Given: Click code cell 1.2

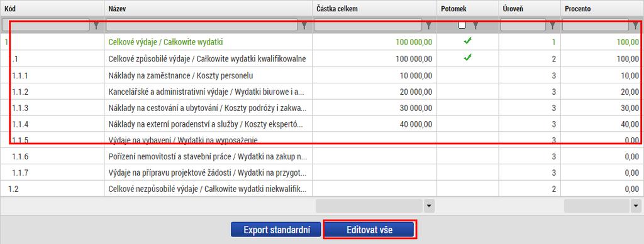Looking at the screenshot, I should tap(52, 189).
